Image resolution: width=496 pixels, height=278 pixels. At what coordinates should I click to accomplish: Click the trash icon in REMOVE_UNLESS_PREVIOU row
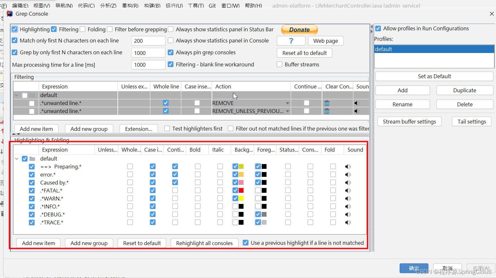pos(327,111)
